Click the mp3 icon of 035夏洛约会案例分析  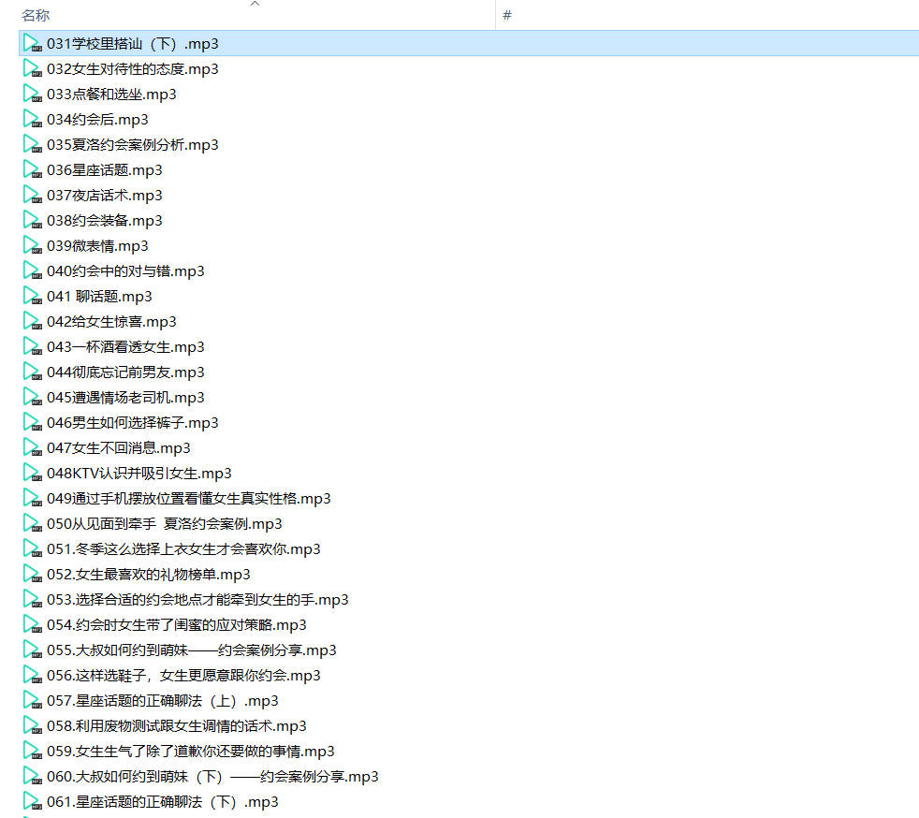tap(32, 144)
